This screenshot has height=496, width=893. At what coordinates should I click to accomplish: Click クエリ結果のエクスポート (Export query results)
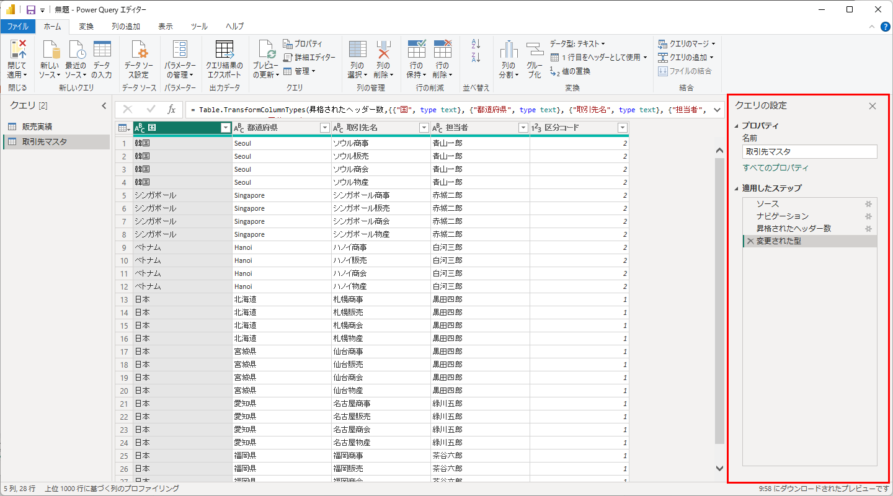[x=224, y=59]
